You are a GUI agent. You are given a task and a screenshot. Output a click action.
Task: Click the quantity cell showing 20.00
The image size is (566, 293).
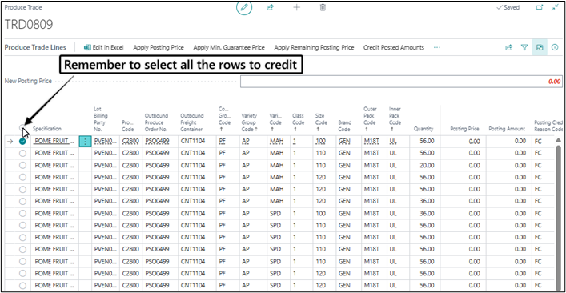click(422, 165)
